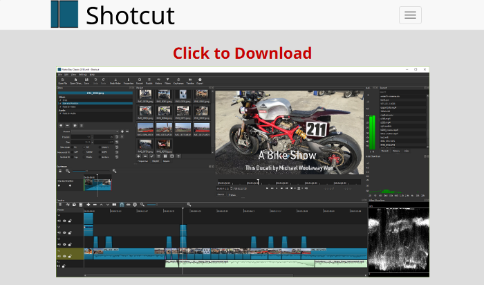
Task: Open the timeline menu button
Action: point(60,204)
